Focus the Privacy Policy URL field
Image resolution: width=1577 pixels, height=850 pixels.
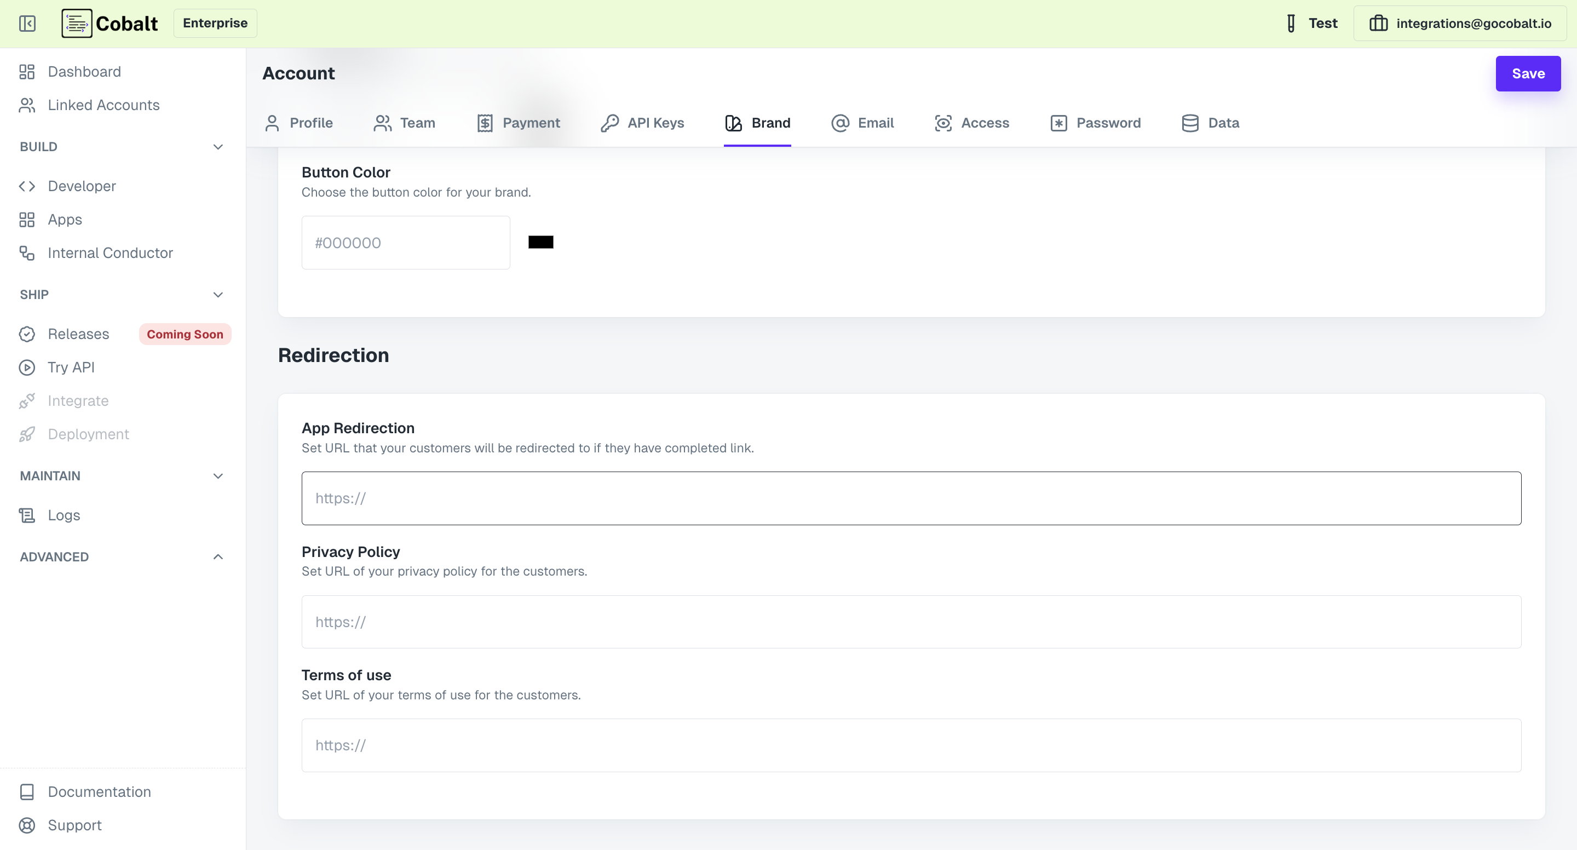coord(911,622)
